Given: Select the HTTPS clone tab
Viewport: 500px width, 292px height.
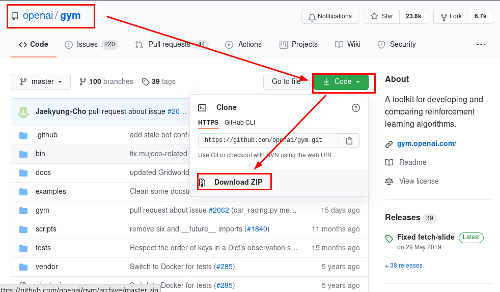Looking at the screenshot, I should click(208, 123).
